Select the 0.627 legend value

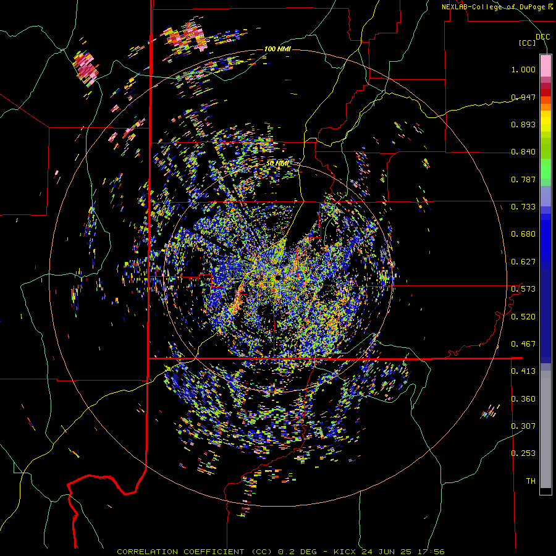click(x=523, y=262)
